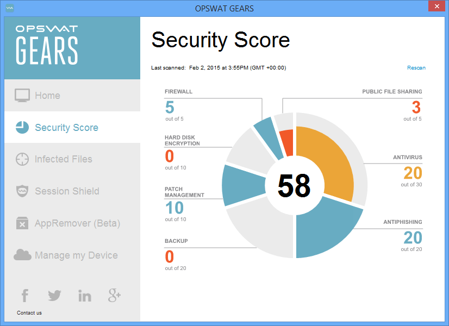This screenshot has width=449, height=326.
Task: Click the total score 58 in chart center
Action: (294, 186)
